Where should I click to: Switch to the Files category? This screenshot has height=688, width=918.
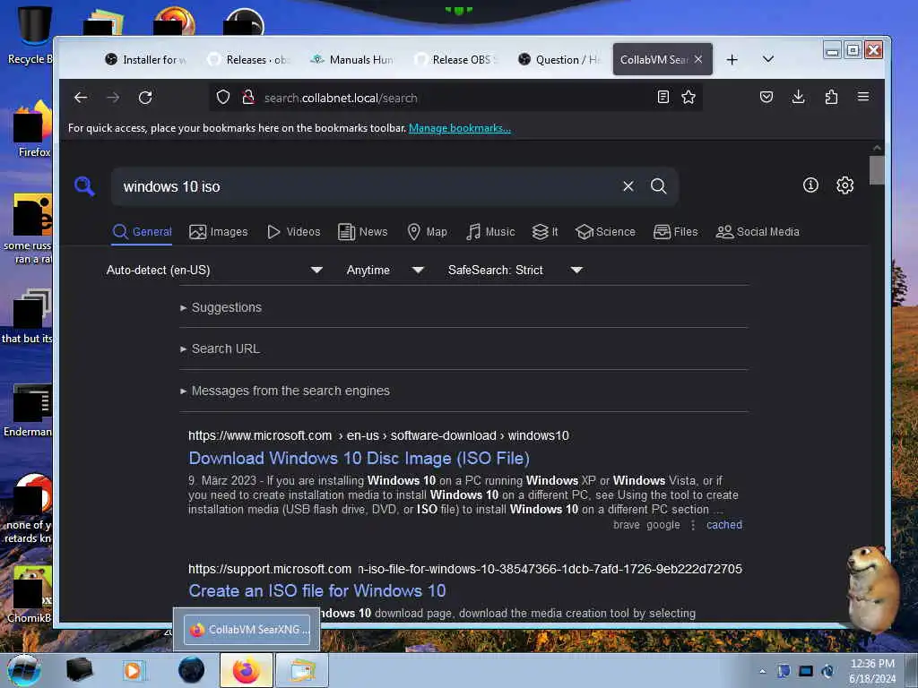676,232
